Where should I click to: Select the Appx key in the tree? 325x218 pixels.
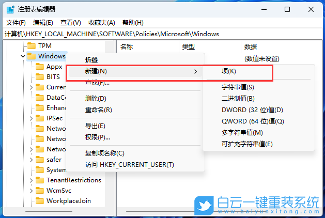54,67
